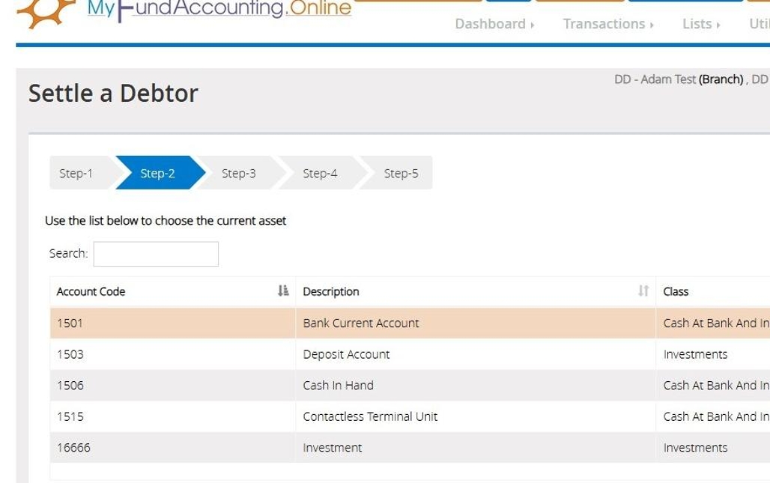This screenshot has height=483, width=770.
Task: Click the Description column sort arrows
Action: pyautogui.click(x=643, y=291)
